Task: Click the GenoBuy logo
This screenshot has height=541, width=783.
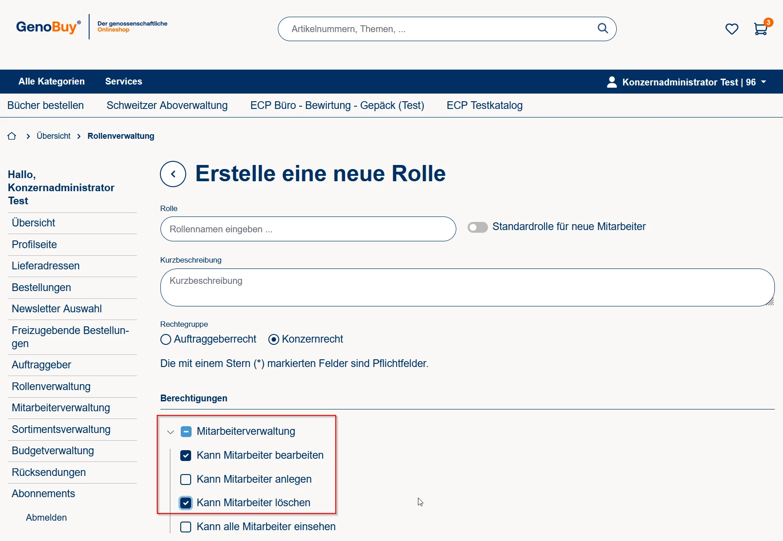Action: click(48, 27)
